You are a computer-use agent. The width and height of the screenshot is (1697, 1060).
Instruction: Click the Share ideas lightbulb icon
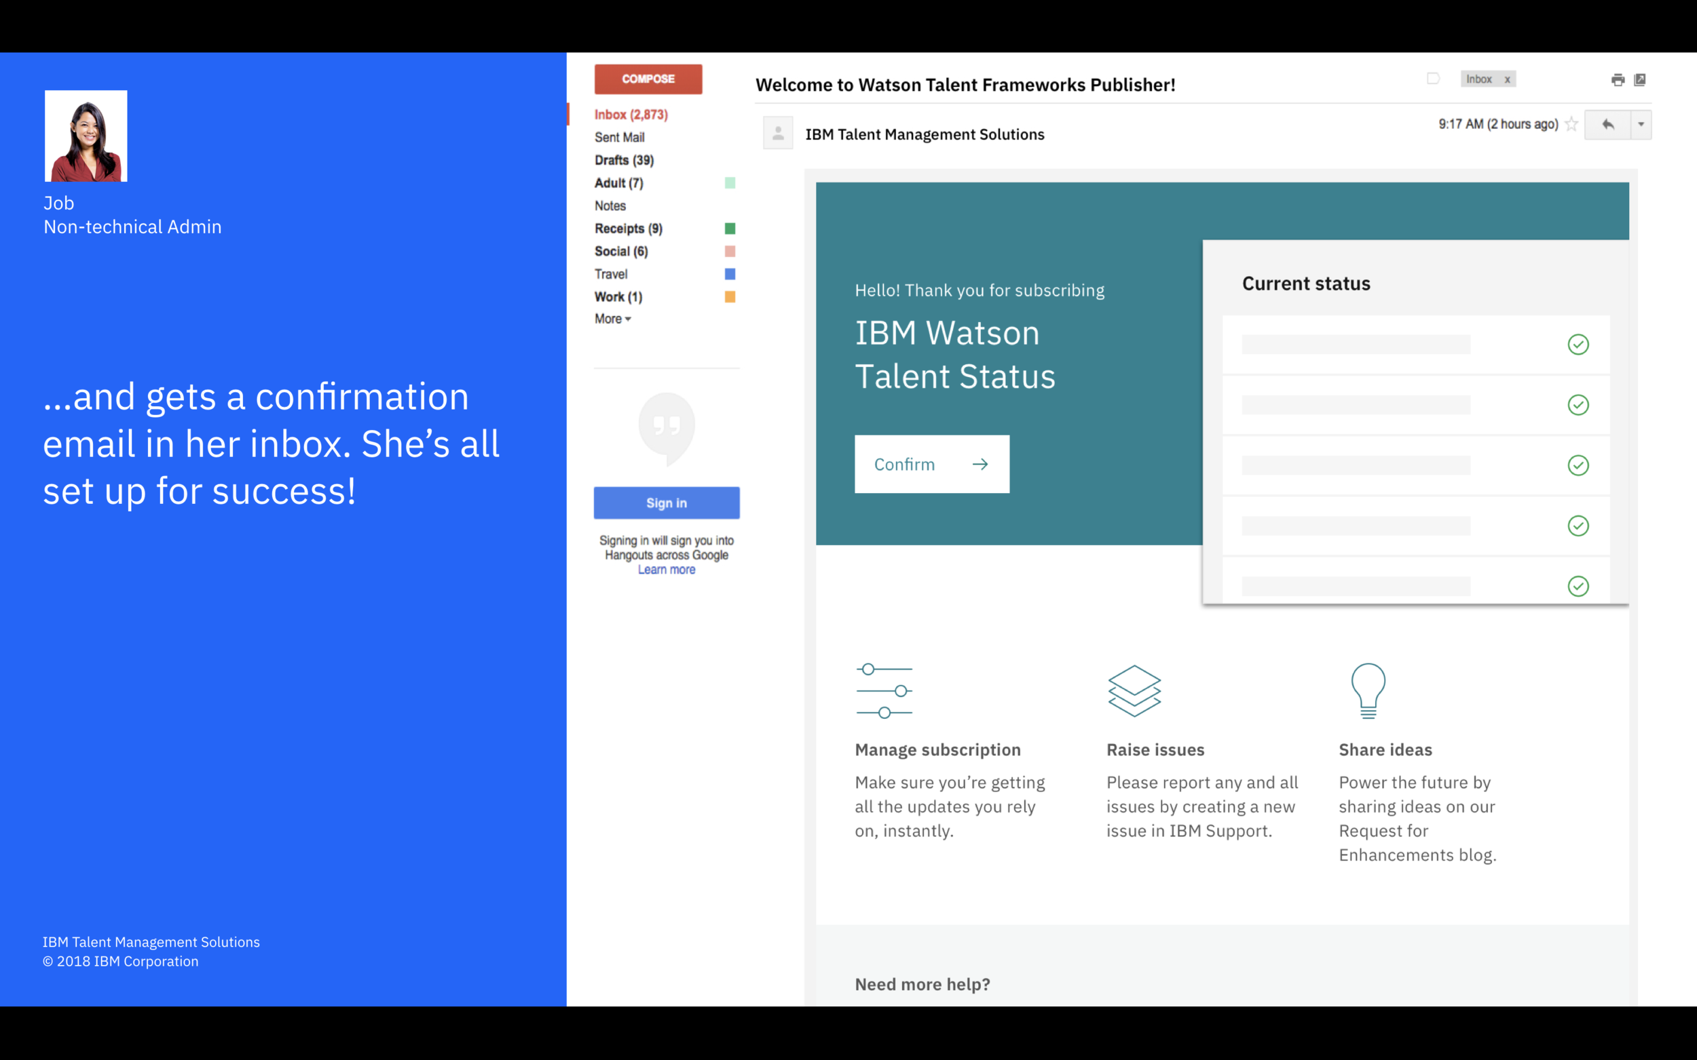point(1368,690)
